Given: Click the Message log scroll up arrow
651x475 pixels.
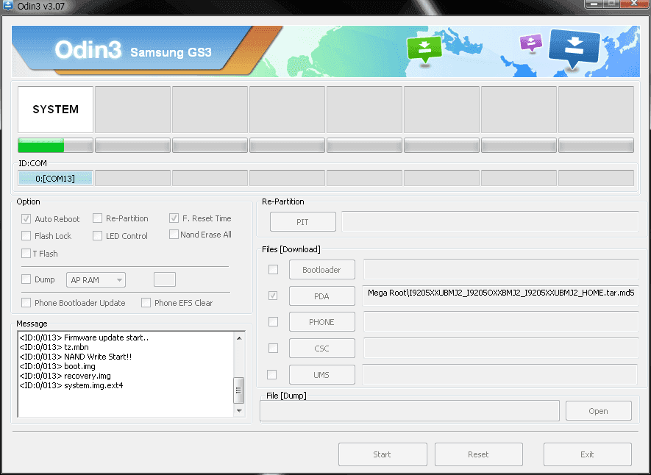Looking at the screenshot, I should [239, 338].
